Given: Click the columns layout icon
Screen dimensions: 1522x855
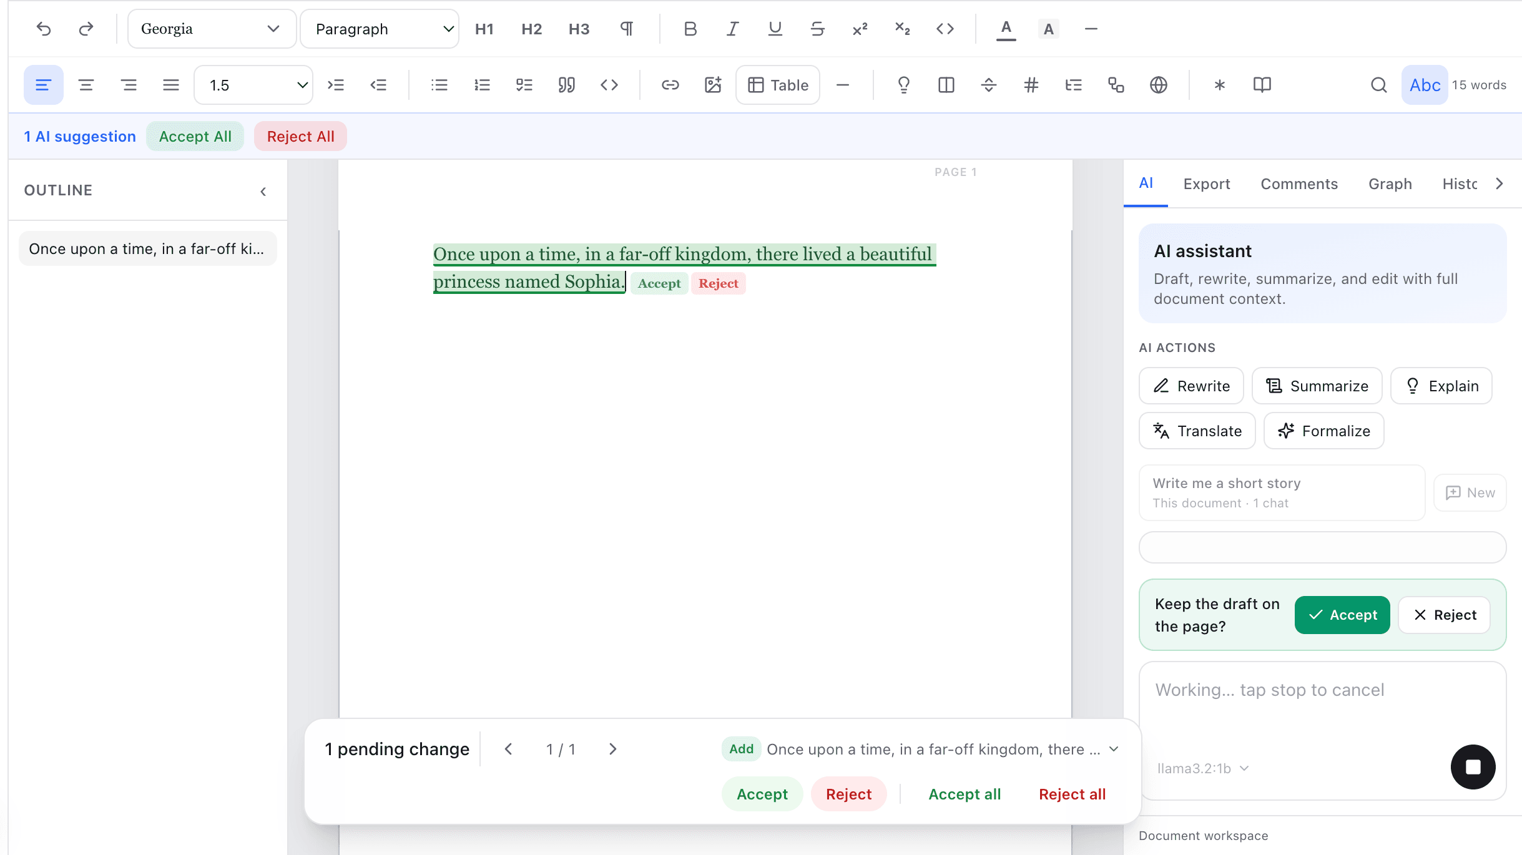Looking at the screenshot, I should point(946,85).
